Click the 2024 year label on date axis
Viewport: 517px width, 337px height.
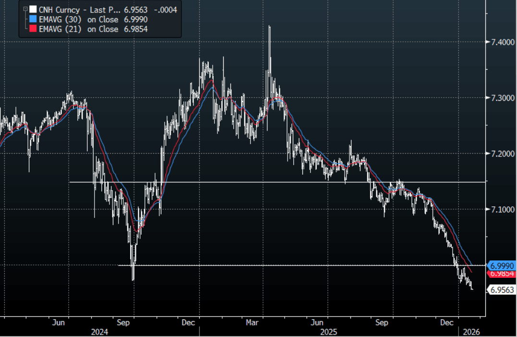click(x=100, y=332)
